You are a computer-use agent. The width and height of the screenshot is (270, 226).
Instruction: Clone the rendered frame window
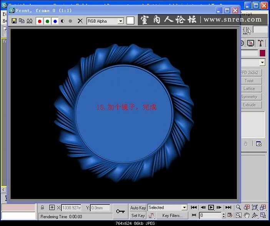click(x=22, y=21)
